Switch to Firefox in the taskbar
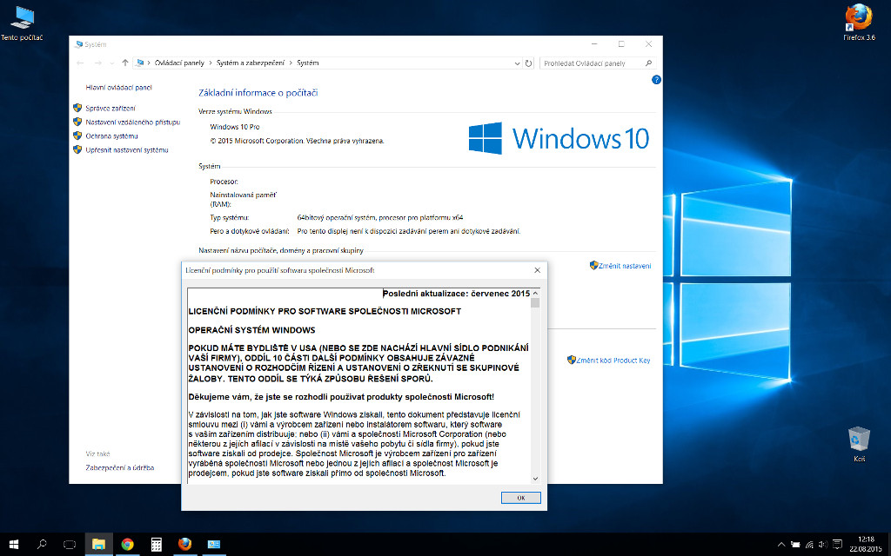 coord(184,545)
